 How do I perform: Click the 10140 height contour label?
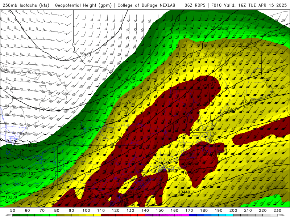point(27,174)
